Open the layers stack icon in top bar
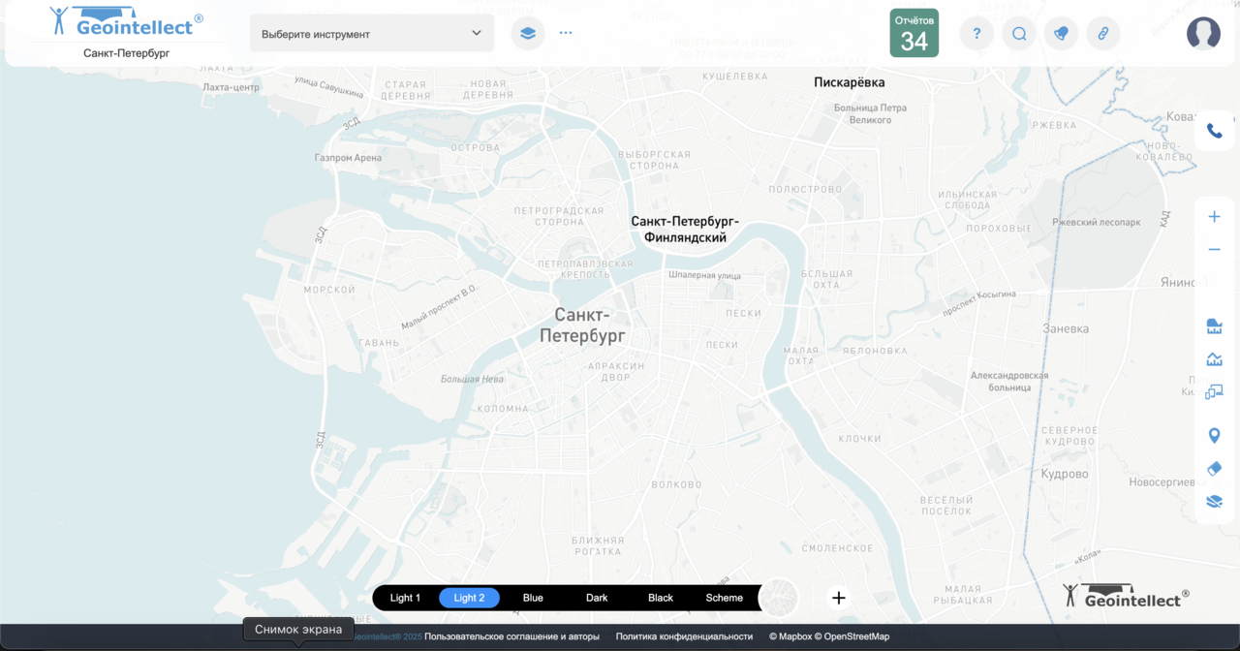Viewport: 1240px width, 651px height. (x=527, y=33)
